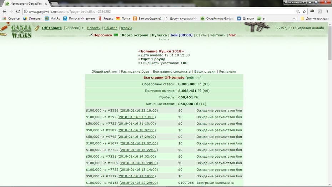The height and width of the screenshot is (187, 332).
Task: Click the tank extension icon in toolbar
Action: point(312,11)
